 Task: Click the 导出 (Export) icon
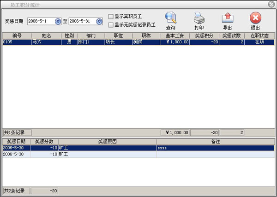tap(227, 18)
